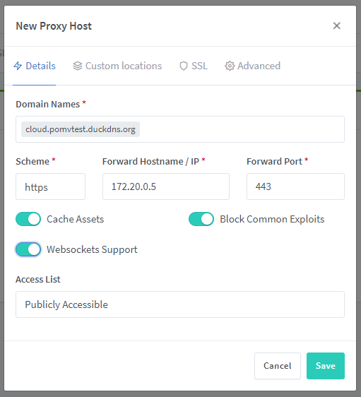The width and height of the screenshot is (361, 397).
Task: Click the Save button
Action: (325, 366)
